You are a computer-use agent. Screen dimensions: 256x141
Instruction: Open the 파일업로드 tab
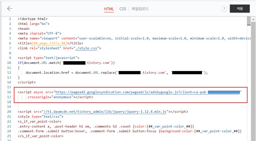(140, 9)
